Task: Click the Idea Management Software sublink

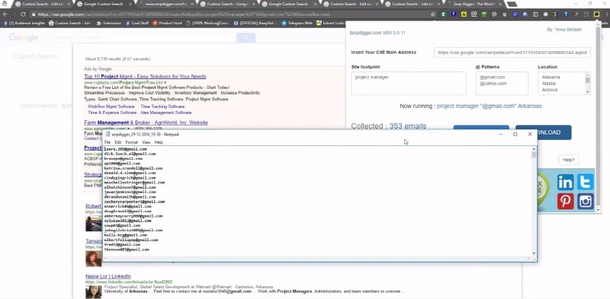Action: tap(166, 113)
